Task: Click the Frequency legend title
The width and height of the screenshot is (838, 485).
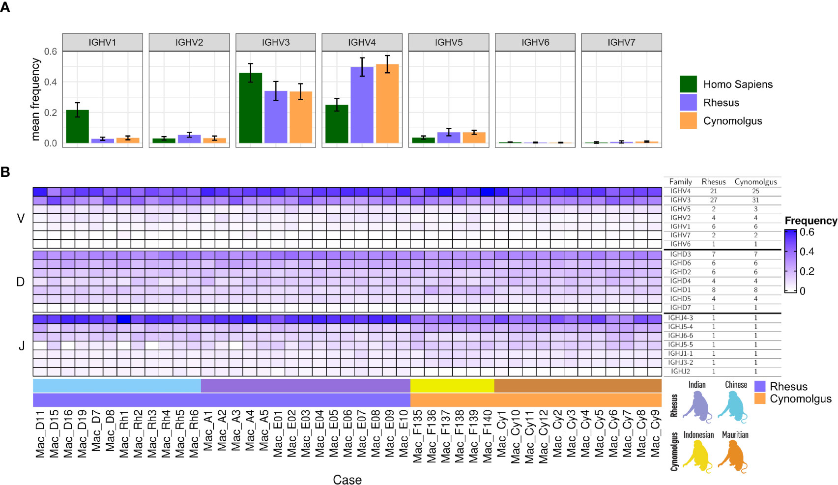Action: [x=811, y=221]
